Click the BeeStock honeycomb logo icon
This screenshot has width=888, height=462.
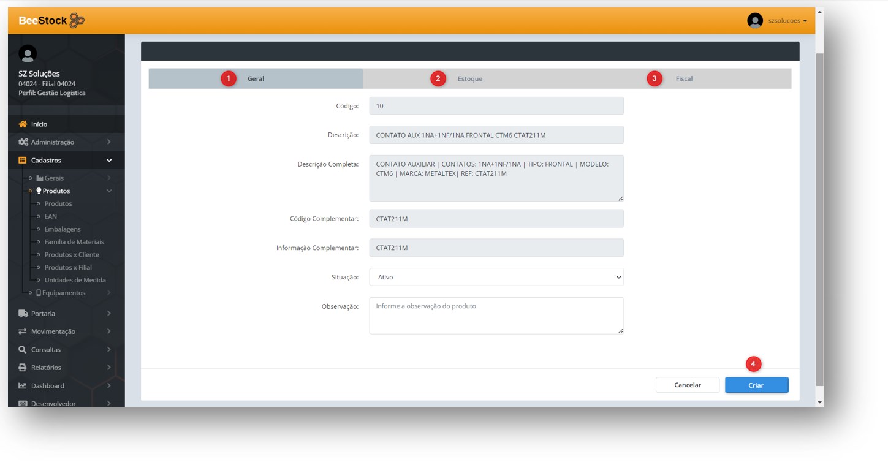point(77,21)
